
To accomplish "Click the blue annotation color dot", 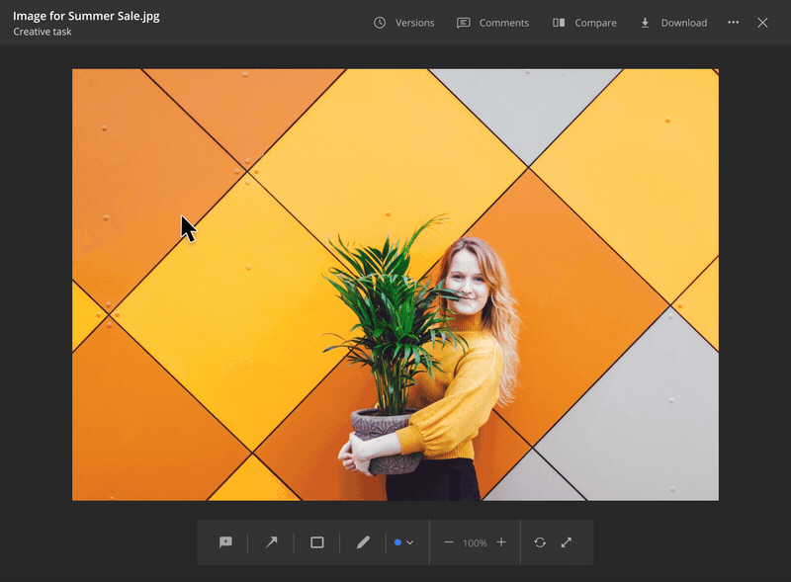I will tap(397, 542).
